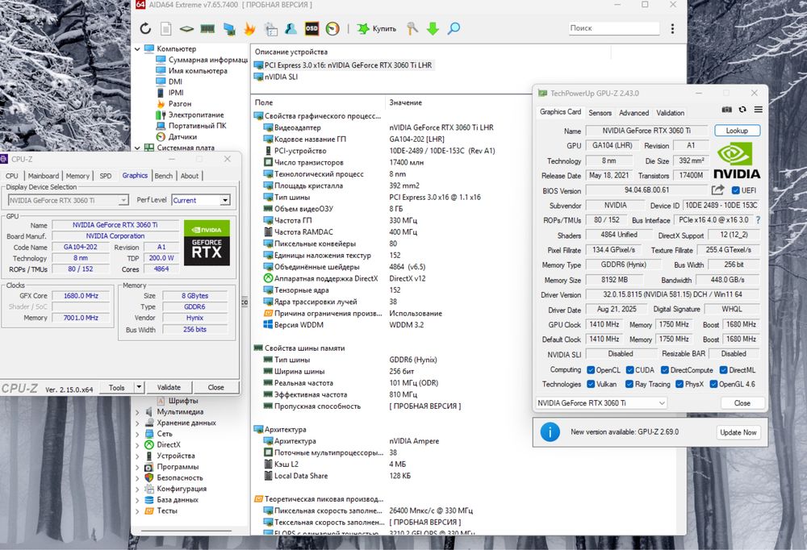807x550 pixels.
Task: Toggle the CUDA checkbox in GPU-Z
Action: tap(629, 370)
